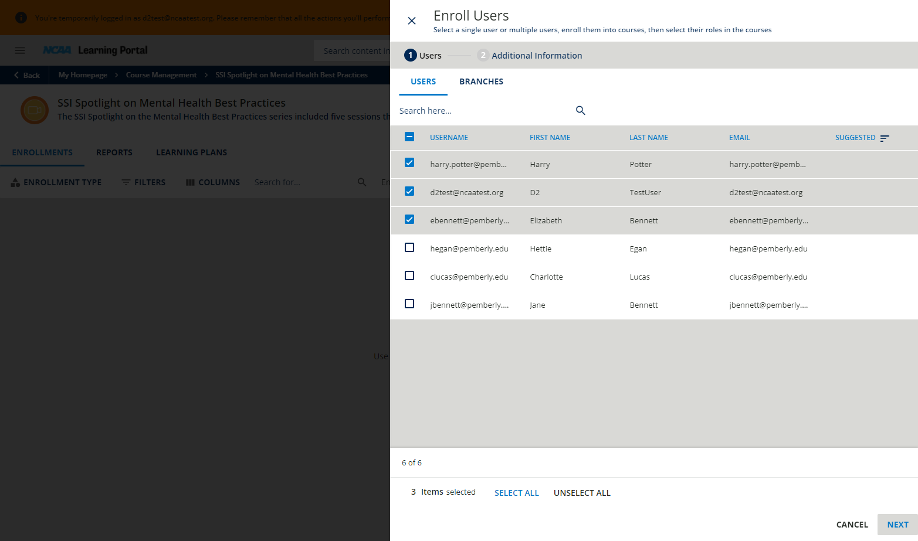The width and height of the screenshot is (918, 541).
Task: Open My Homepage breadcrumb link
Action: 83,75
